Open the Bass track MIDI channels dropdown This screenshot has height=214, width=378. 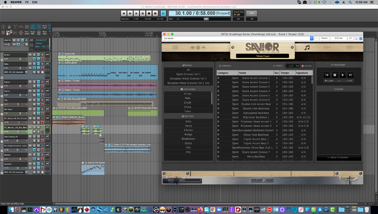coord(16,72)
